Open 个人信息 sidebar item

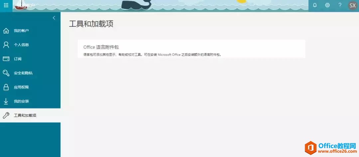(30, 45)
